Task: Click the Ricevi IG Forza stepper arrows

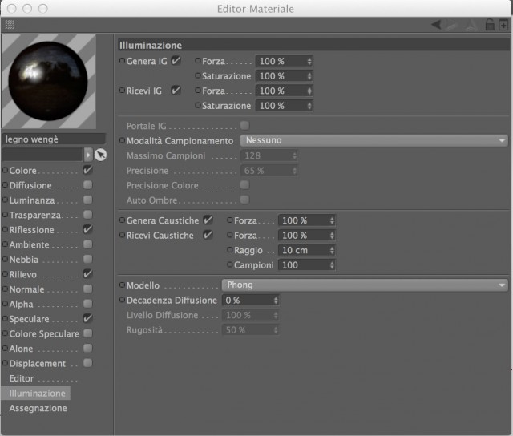Action: (x=309, y=91)
